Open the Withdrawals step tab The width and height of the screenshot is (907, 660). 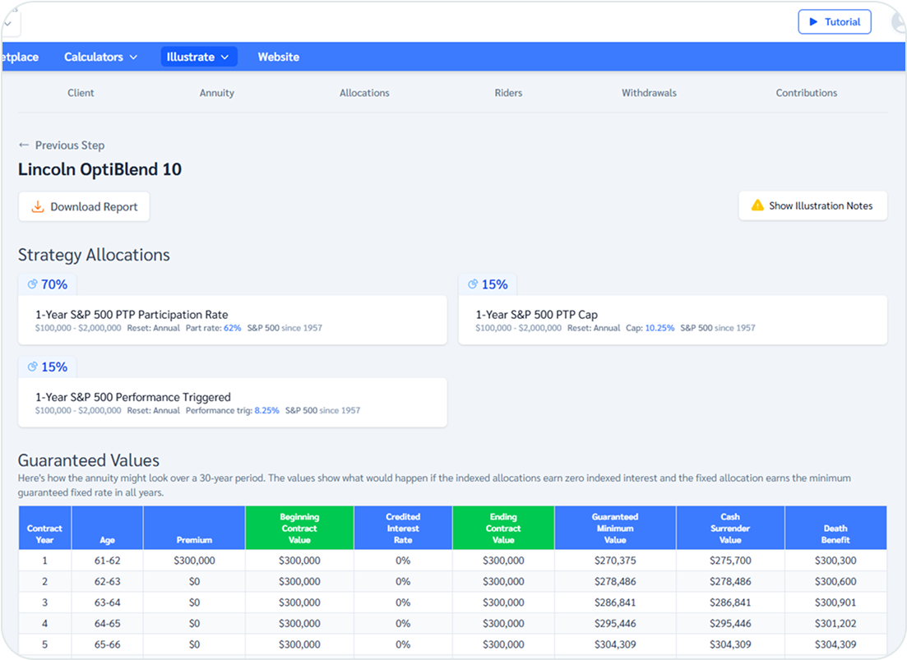coord(649,93)
